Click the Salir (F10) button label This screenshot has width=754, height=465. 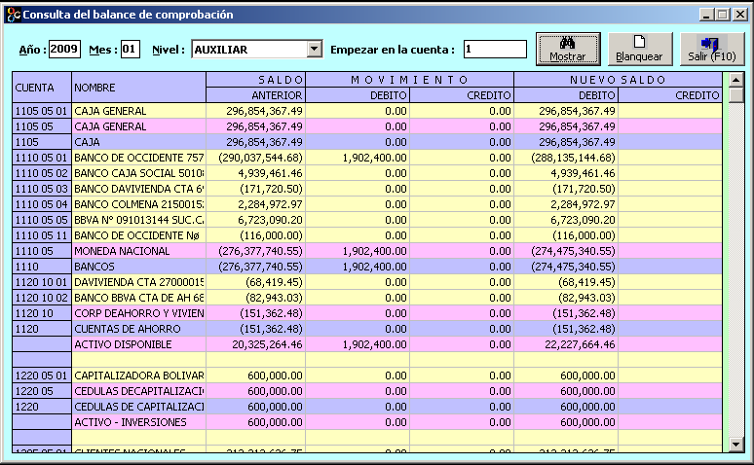(712, 56)
